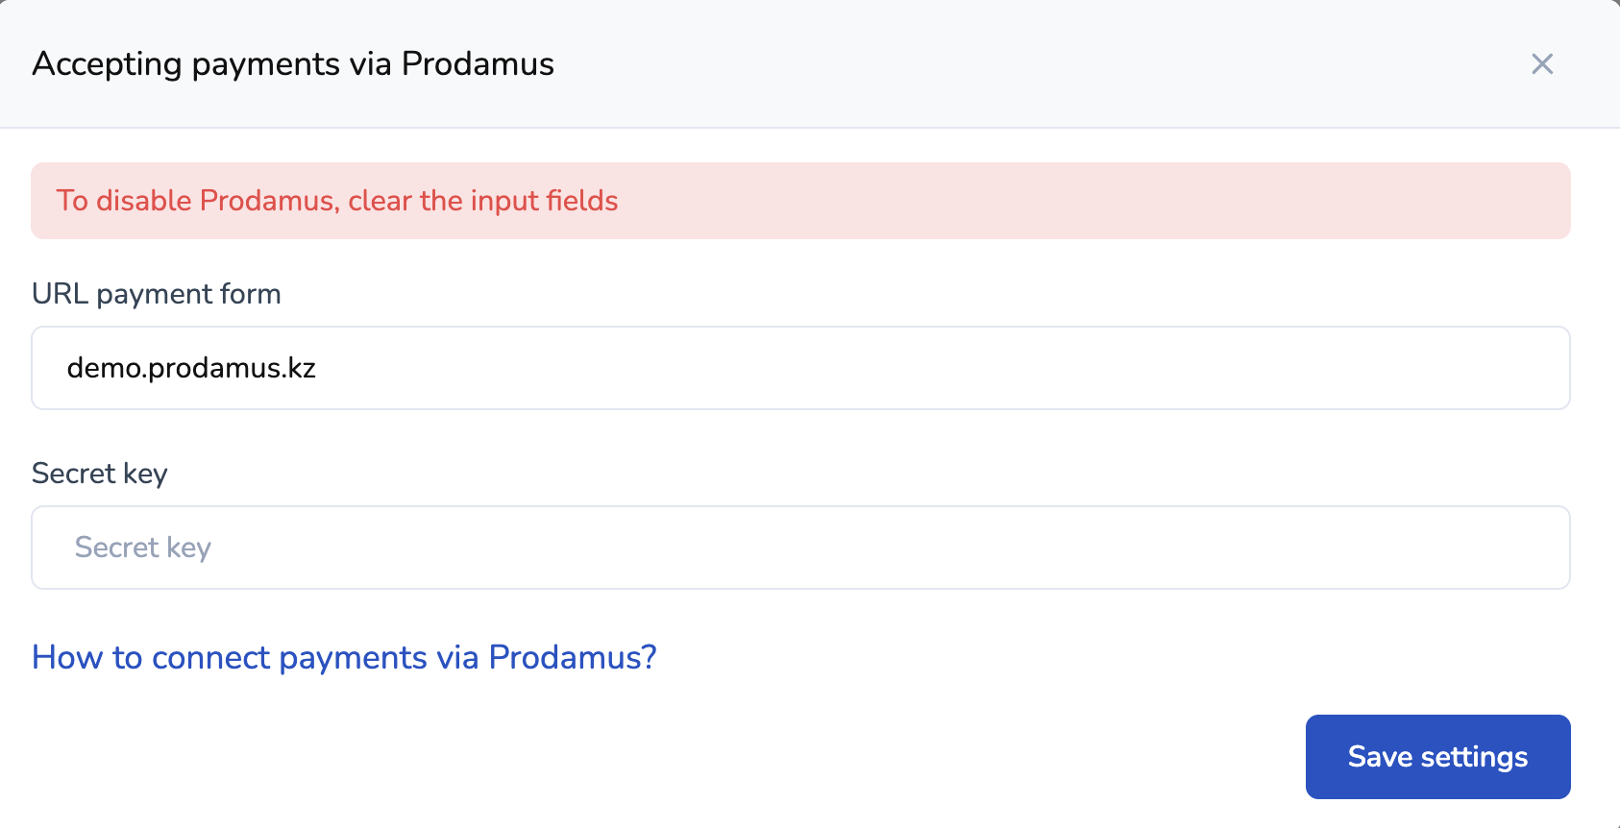Click the blue Save settings button
Screen dimensions: 1620x828
1437,757
